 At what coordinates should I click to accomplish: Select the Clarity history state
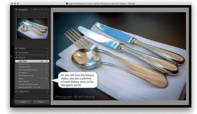point(32,79)
